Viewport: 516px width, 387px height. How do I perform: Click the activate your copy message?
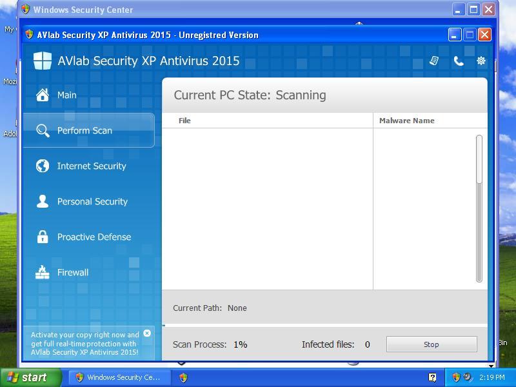(x=84, y=344)
